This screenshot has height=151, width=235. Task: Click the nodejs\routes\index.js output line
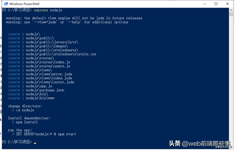(x=48, y=62)
